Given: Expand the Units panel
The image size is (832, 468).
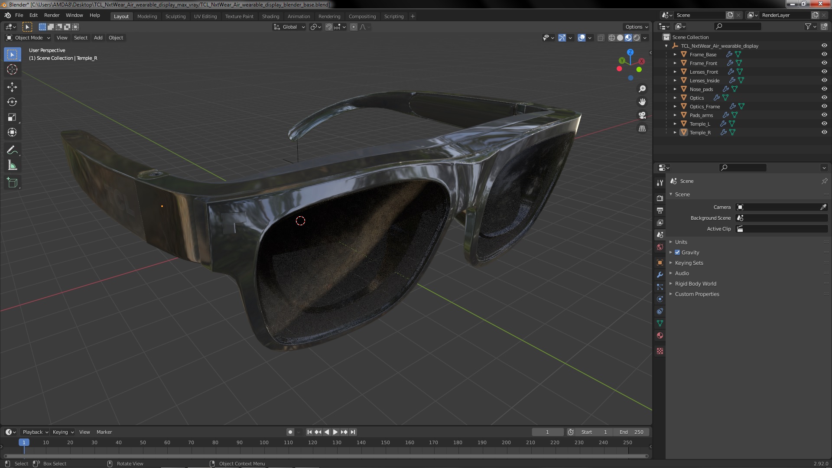Looking at the screenshot, I should tap(681, 242).
